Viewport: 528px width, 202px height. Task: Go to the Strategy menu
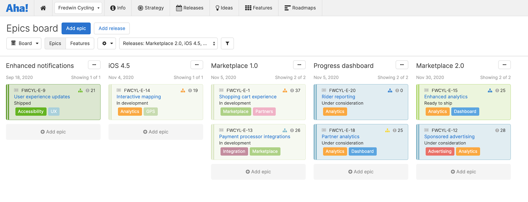tap(151, 8)
